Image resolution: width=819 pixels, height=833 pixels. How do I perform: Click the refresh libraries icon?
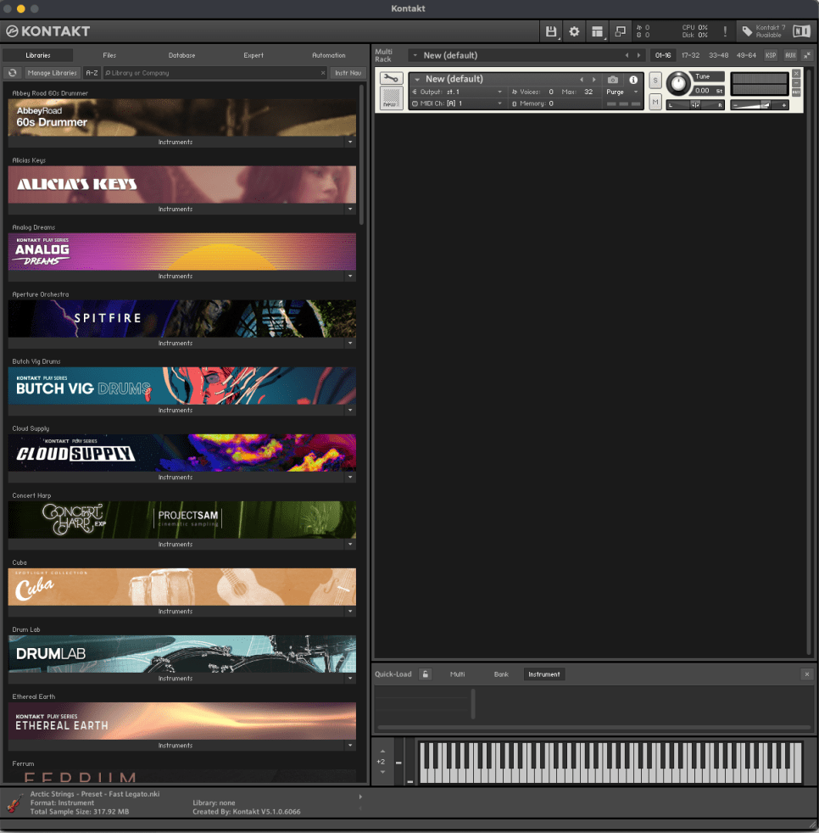tap(13, 73)
